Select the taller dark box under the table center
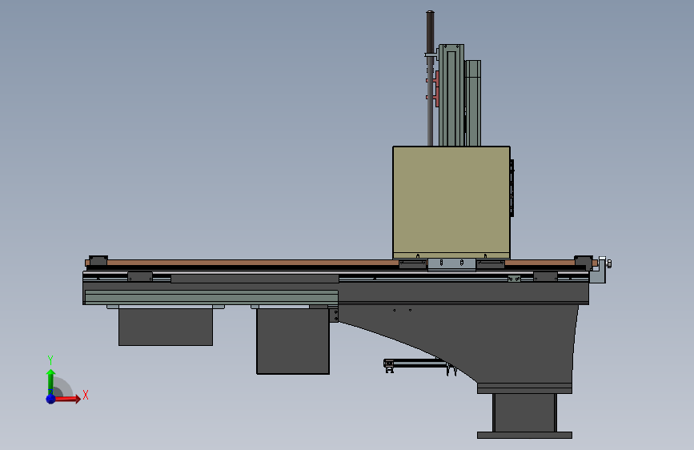Image resolution: width=694 pixels, height=450 pixels. click(293, 341)
